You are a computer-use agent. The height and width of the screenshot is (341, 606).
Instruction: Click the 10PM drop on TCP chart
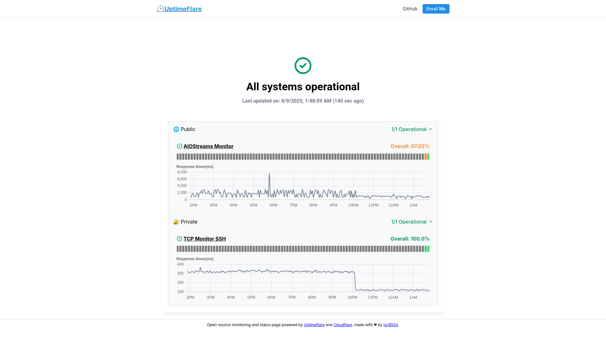click(355, 280)
